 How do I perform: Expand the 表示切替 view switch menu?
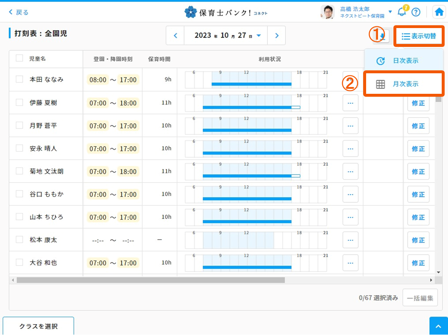pyautogui.click(x=419, y=36)
